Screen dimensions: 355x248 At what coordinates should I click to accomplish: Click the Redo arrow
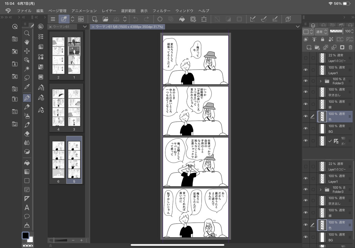pos(147,19)
